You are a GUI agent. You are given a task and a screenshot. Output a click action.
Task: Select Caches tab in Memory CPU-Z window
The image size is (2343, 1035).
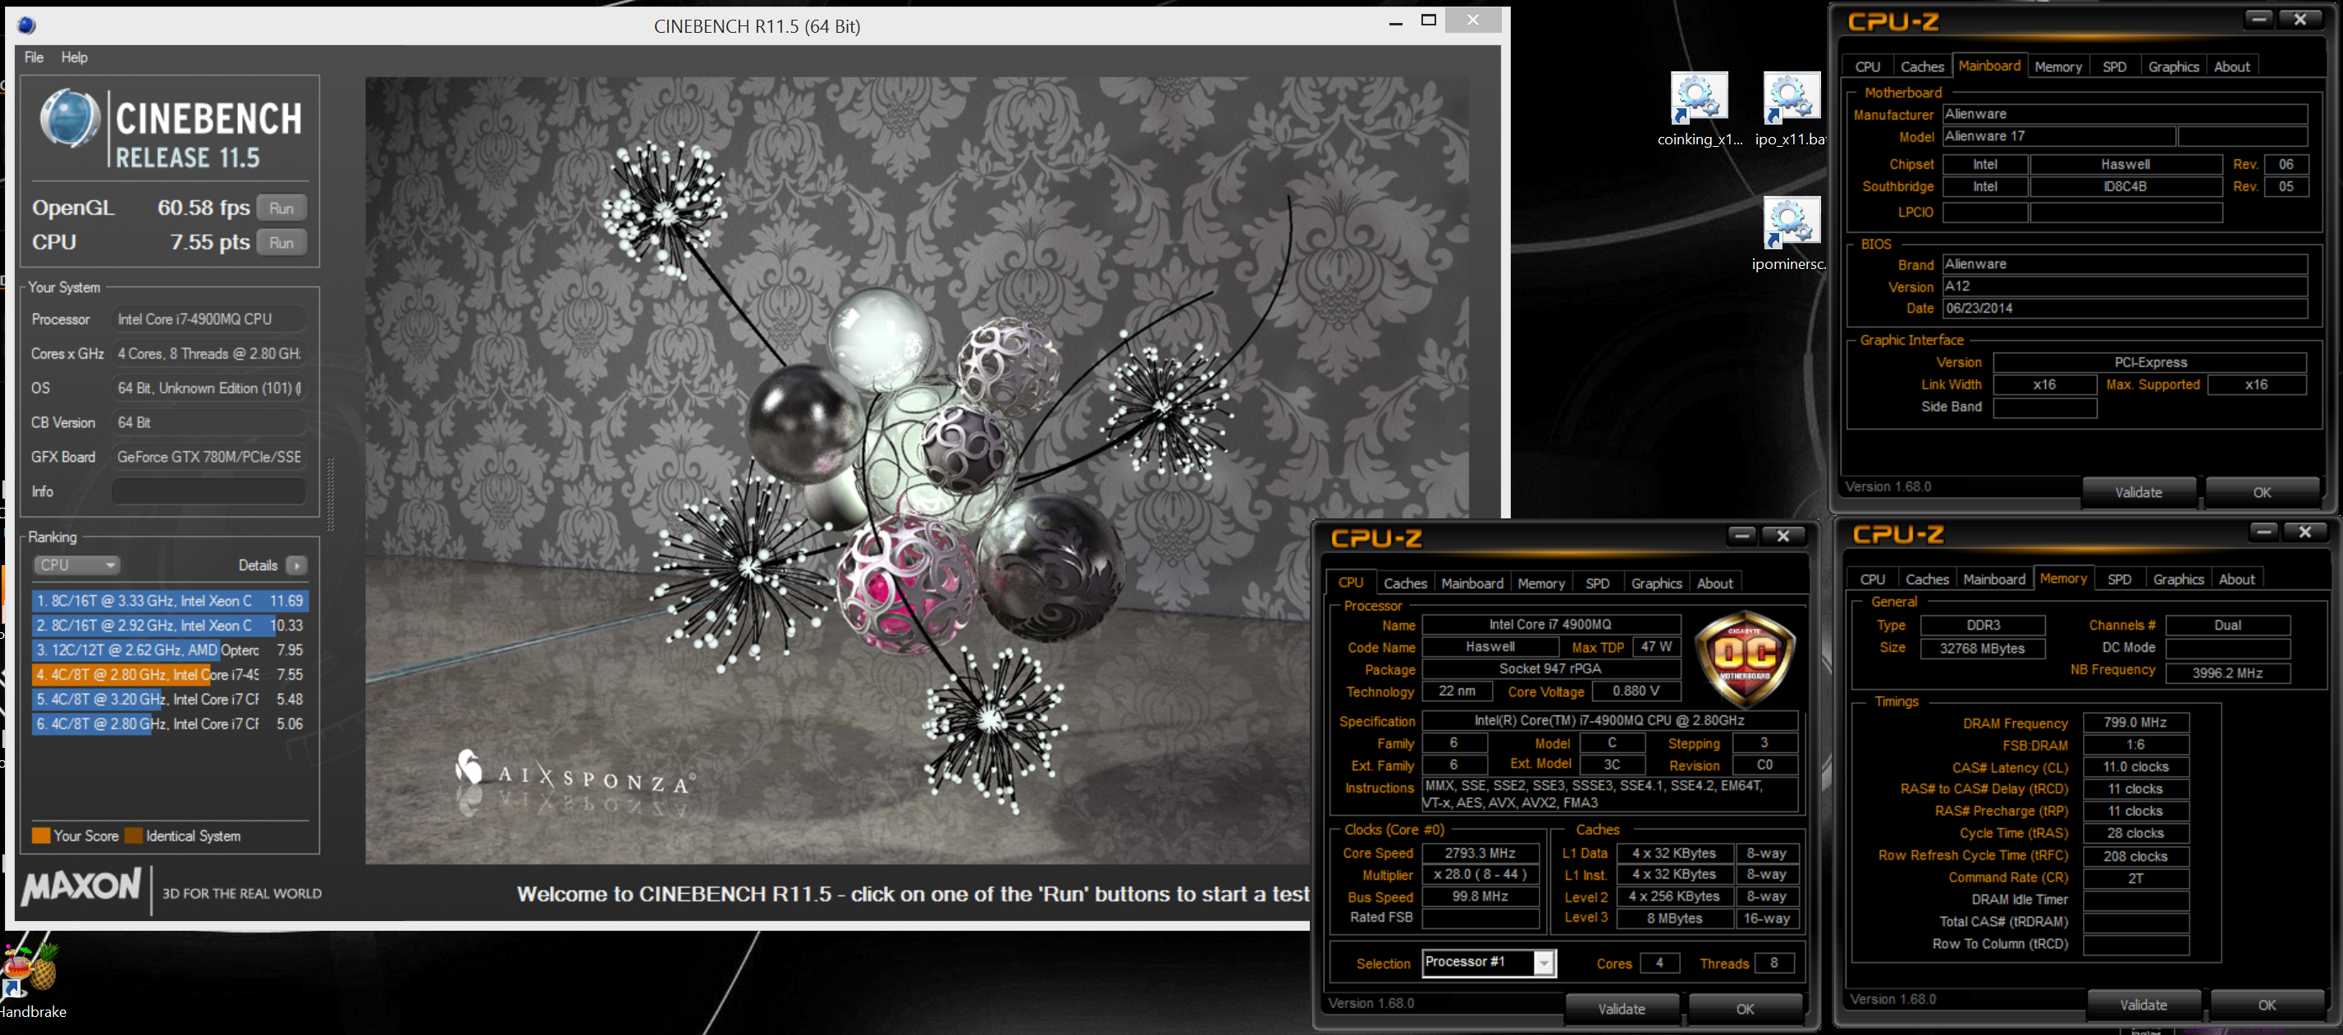tap(1928, 580)
